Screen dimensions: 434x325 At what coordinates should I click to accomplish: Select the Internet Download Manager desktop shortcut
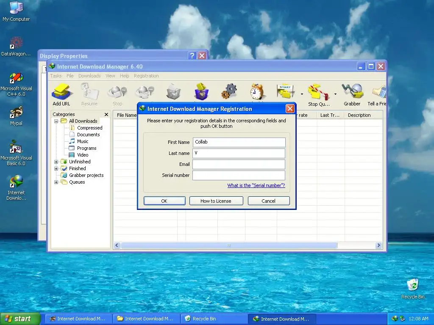click(16, 188)
